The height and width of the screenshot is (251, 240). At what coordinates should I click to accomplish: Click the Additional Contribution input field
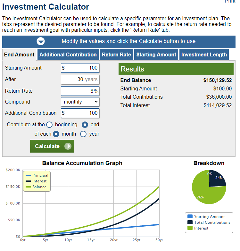click(80, 113)
